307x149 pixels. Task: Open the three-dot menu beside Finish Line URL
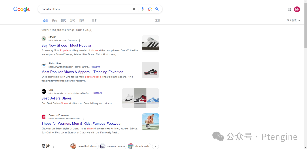coord(103,67)
